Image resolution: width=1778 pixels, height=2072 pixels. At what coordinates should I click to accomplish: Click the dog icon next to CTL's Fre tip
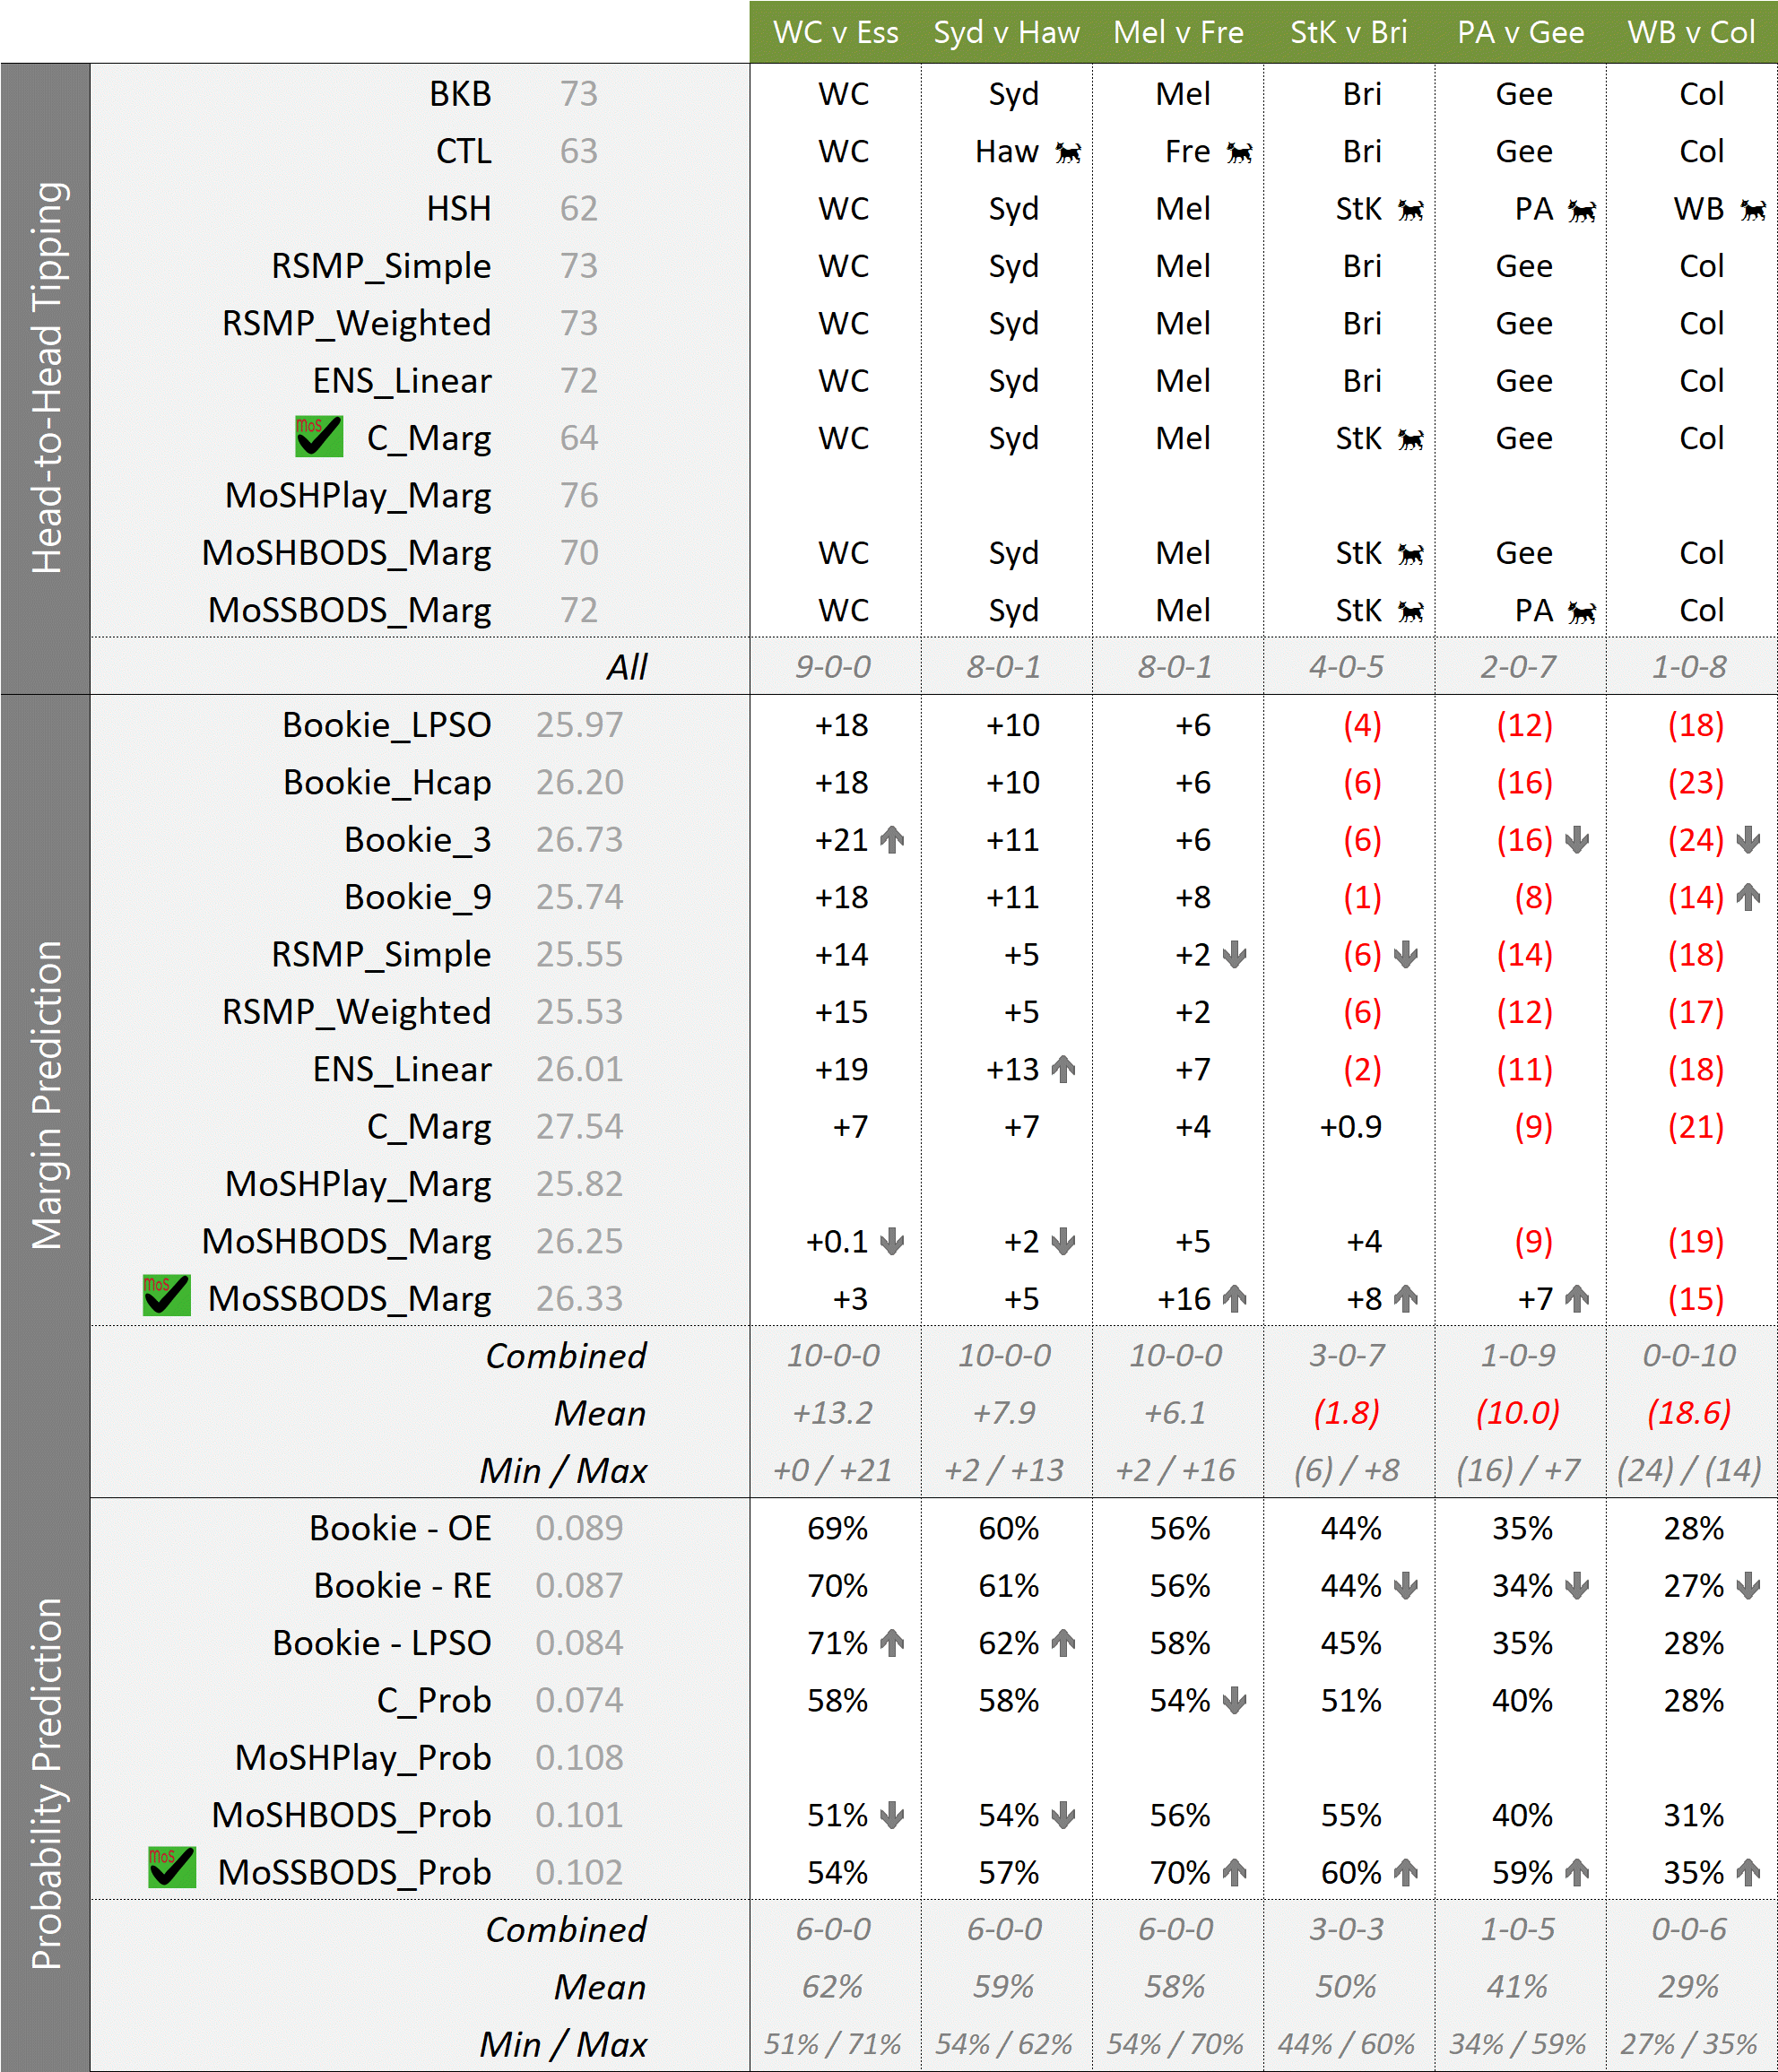[1239, 153]
